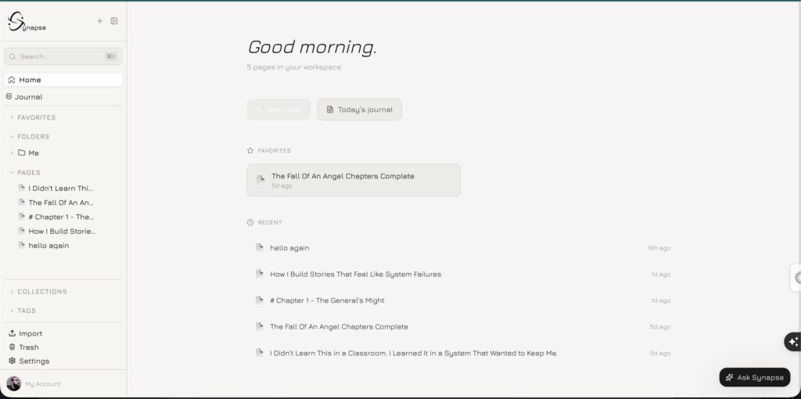Click the page icon of recent 'hello again'
This screenshot has height=399, width=801.
pyautogui.click(x=260, y=248)
